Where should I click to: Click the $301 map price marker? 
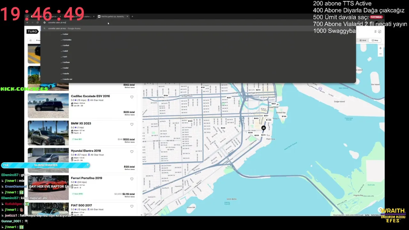(266, 116)
